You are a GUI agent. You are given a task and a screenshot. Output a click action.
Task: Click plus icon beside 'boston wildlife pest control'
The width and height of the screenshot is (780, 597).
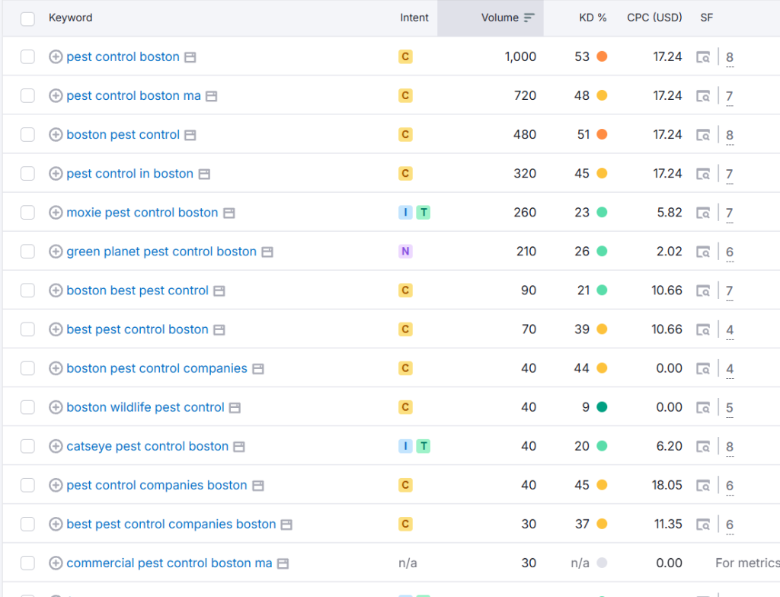[x=56, y=407]
